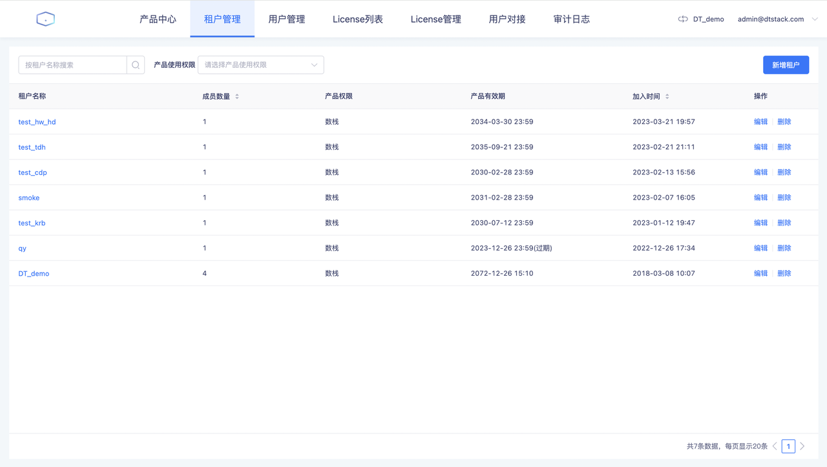Delete the test_cdp tenant
The width and height of the screenshot is (827, 467).
(784, 172)
